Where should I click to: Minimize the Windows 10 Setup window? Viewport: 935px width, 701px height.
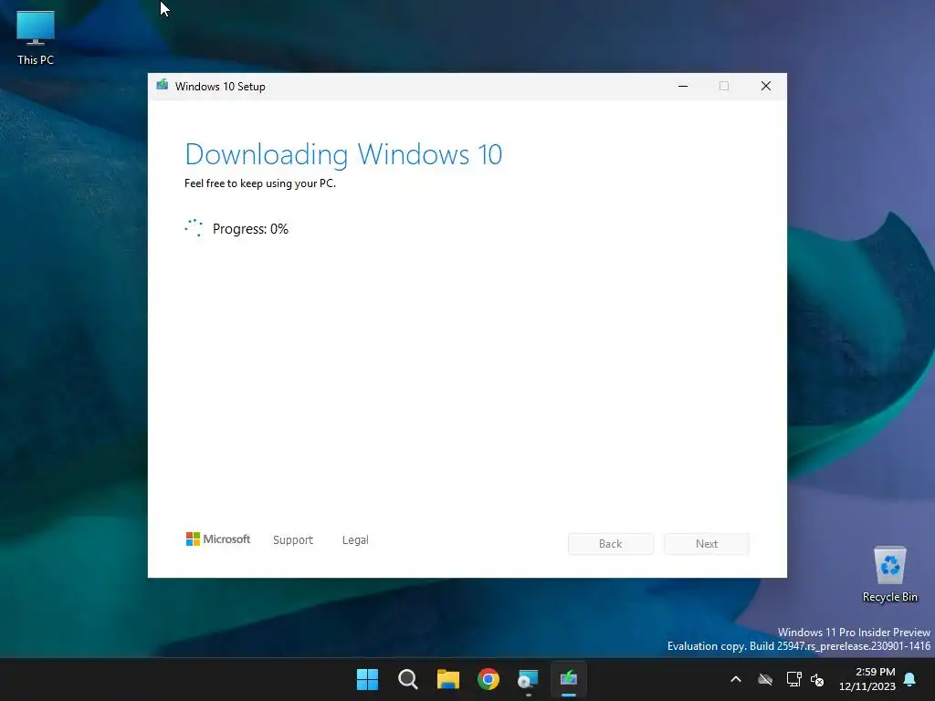click(x=683, y=86)
